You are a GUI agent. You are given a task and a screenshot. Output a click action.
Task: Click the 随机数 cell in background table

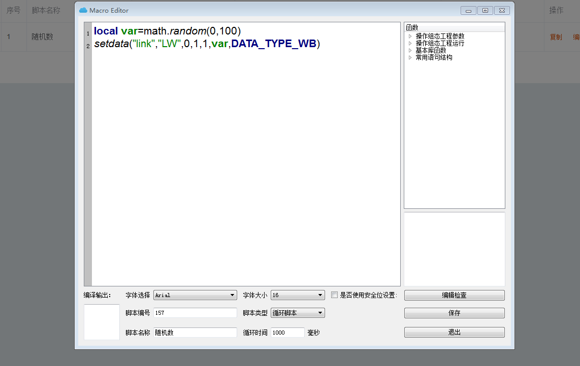[42, 36]
